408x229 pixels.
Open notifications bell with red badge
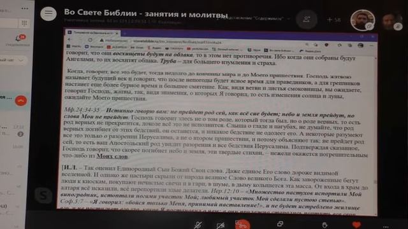click(20, 38)
